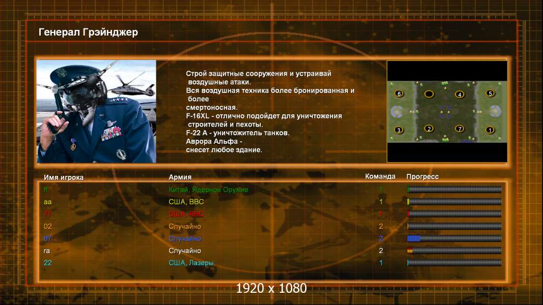Click start position marker 3 on the minimap
The image size is (543, 305).
tap(399, 130)
